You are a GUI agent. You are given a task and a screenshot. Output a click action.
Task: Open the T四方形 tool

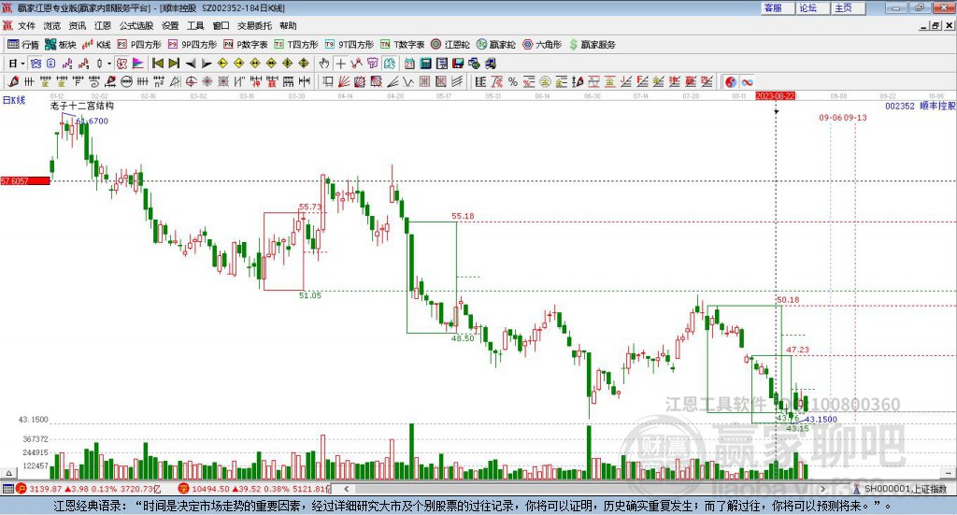click(296, 45)
